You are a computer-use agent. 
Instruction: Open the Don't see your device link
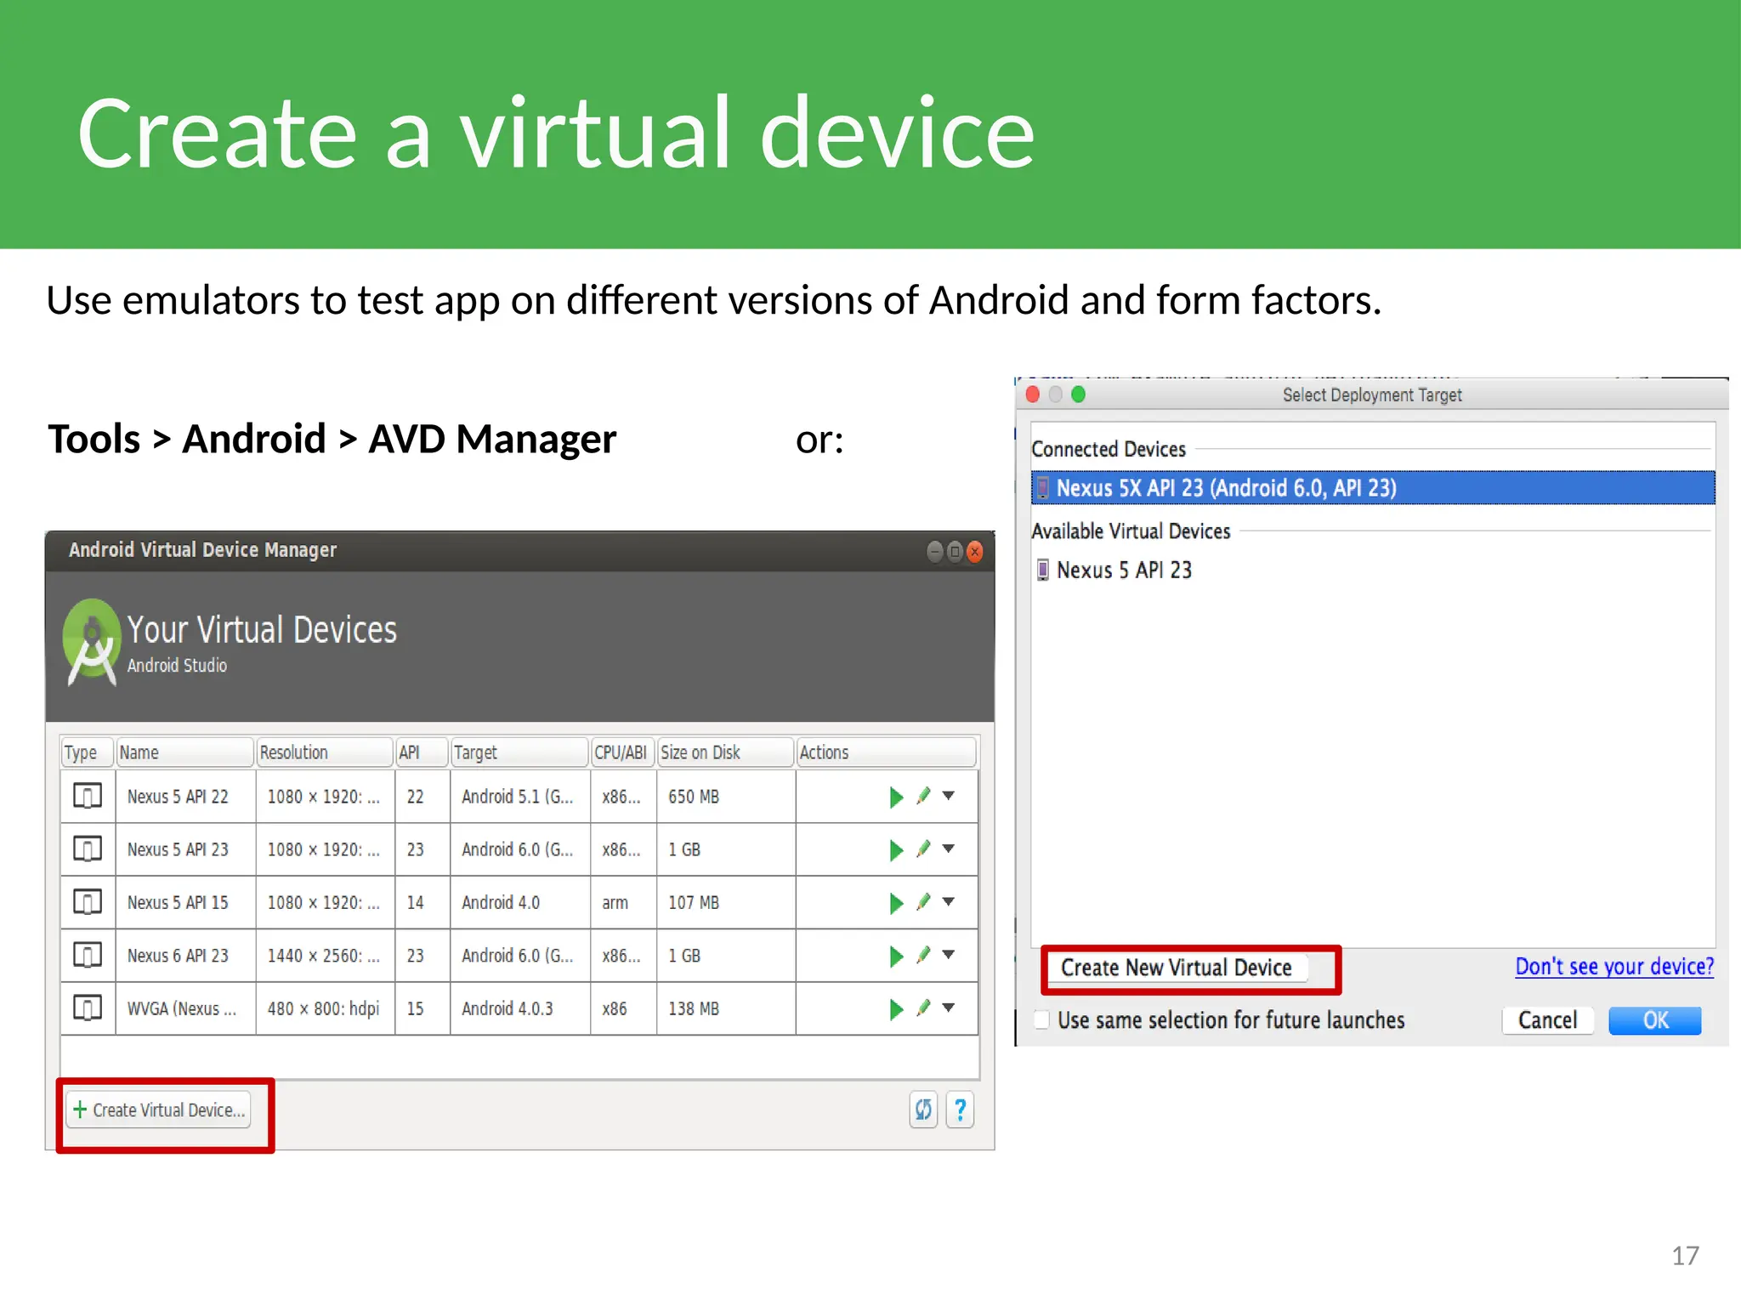click(1614, 967)
